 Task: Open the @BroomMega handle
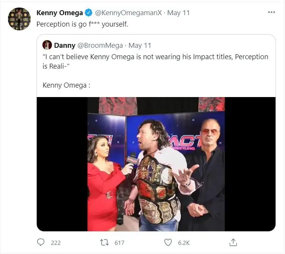tap(100, 45)
